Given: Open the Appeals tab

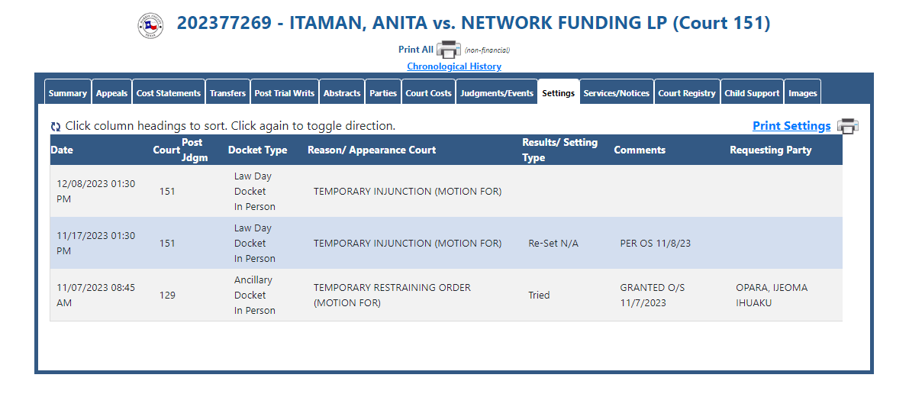Looking at the screenshot, I should (112, 92).
